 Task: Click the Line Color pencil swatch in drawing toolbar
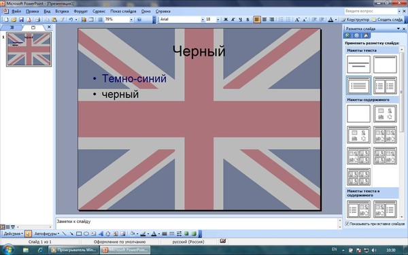point(143,234)
